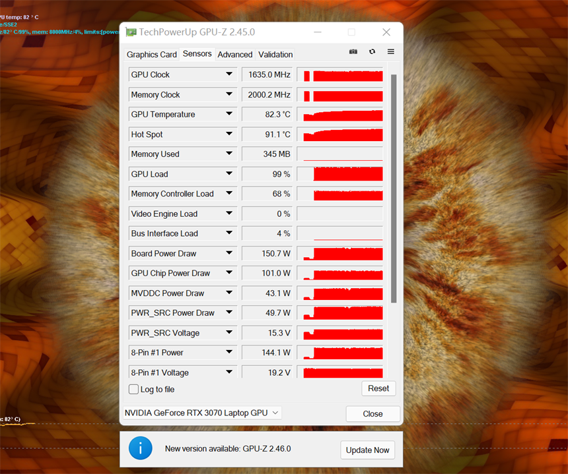Click the refresh sensors icon
Viewport: 568px width, 474px height.
[372, 51]
